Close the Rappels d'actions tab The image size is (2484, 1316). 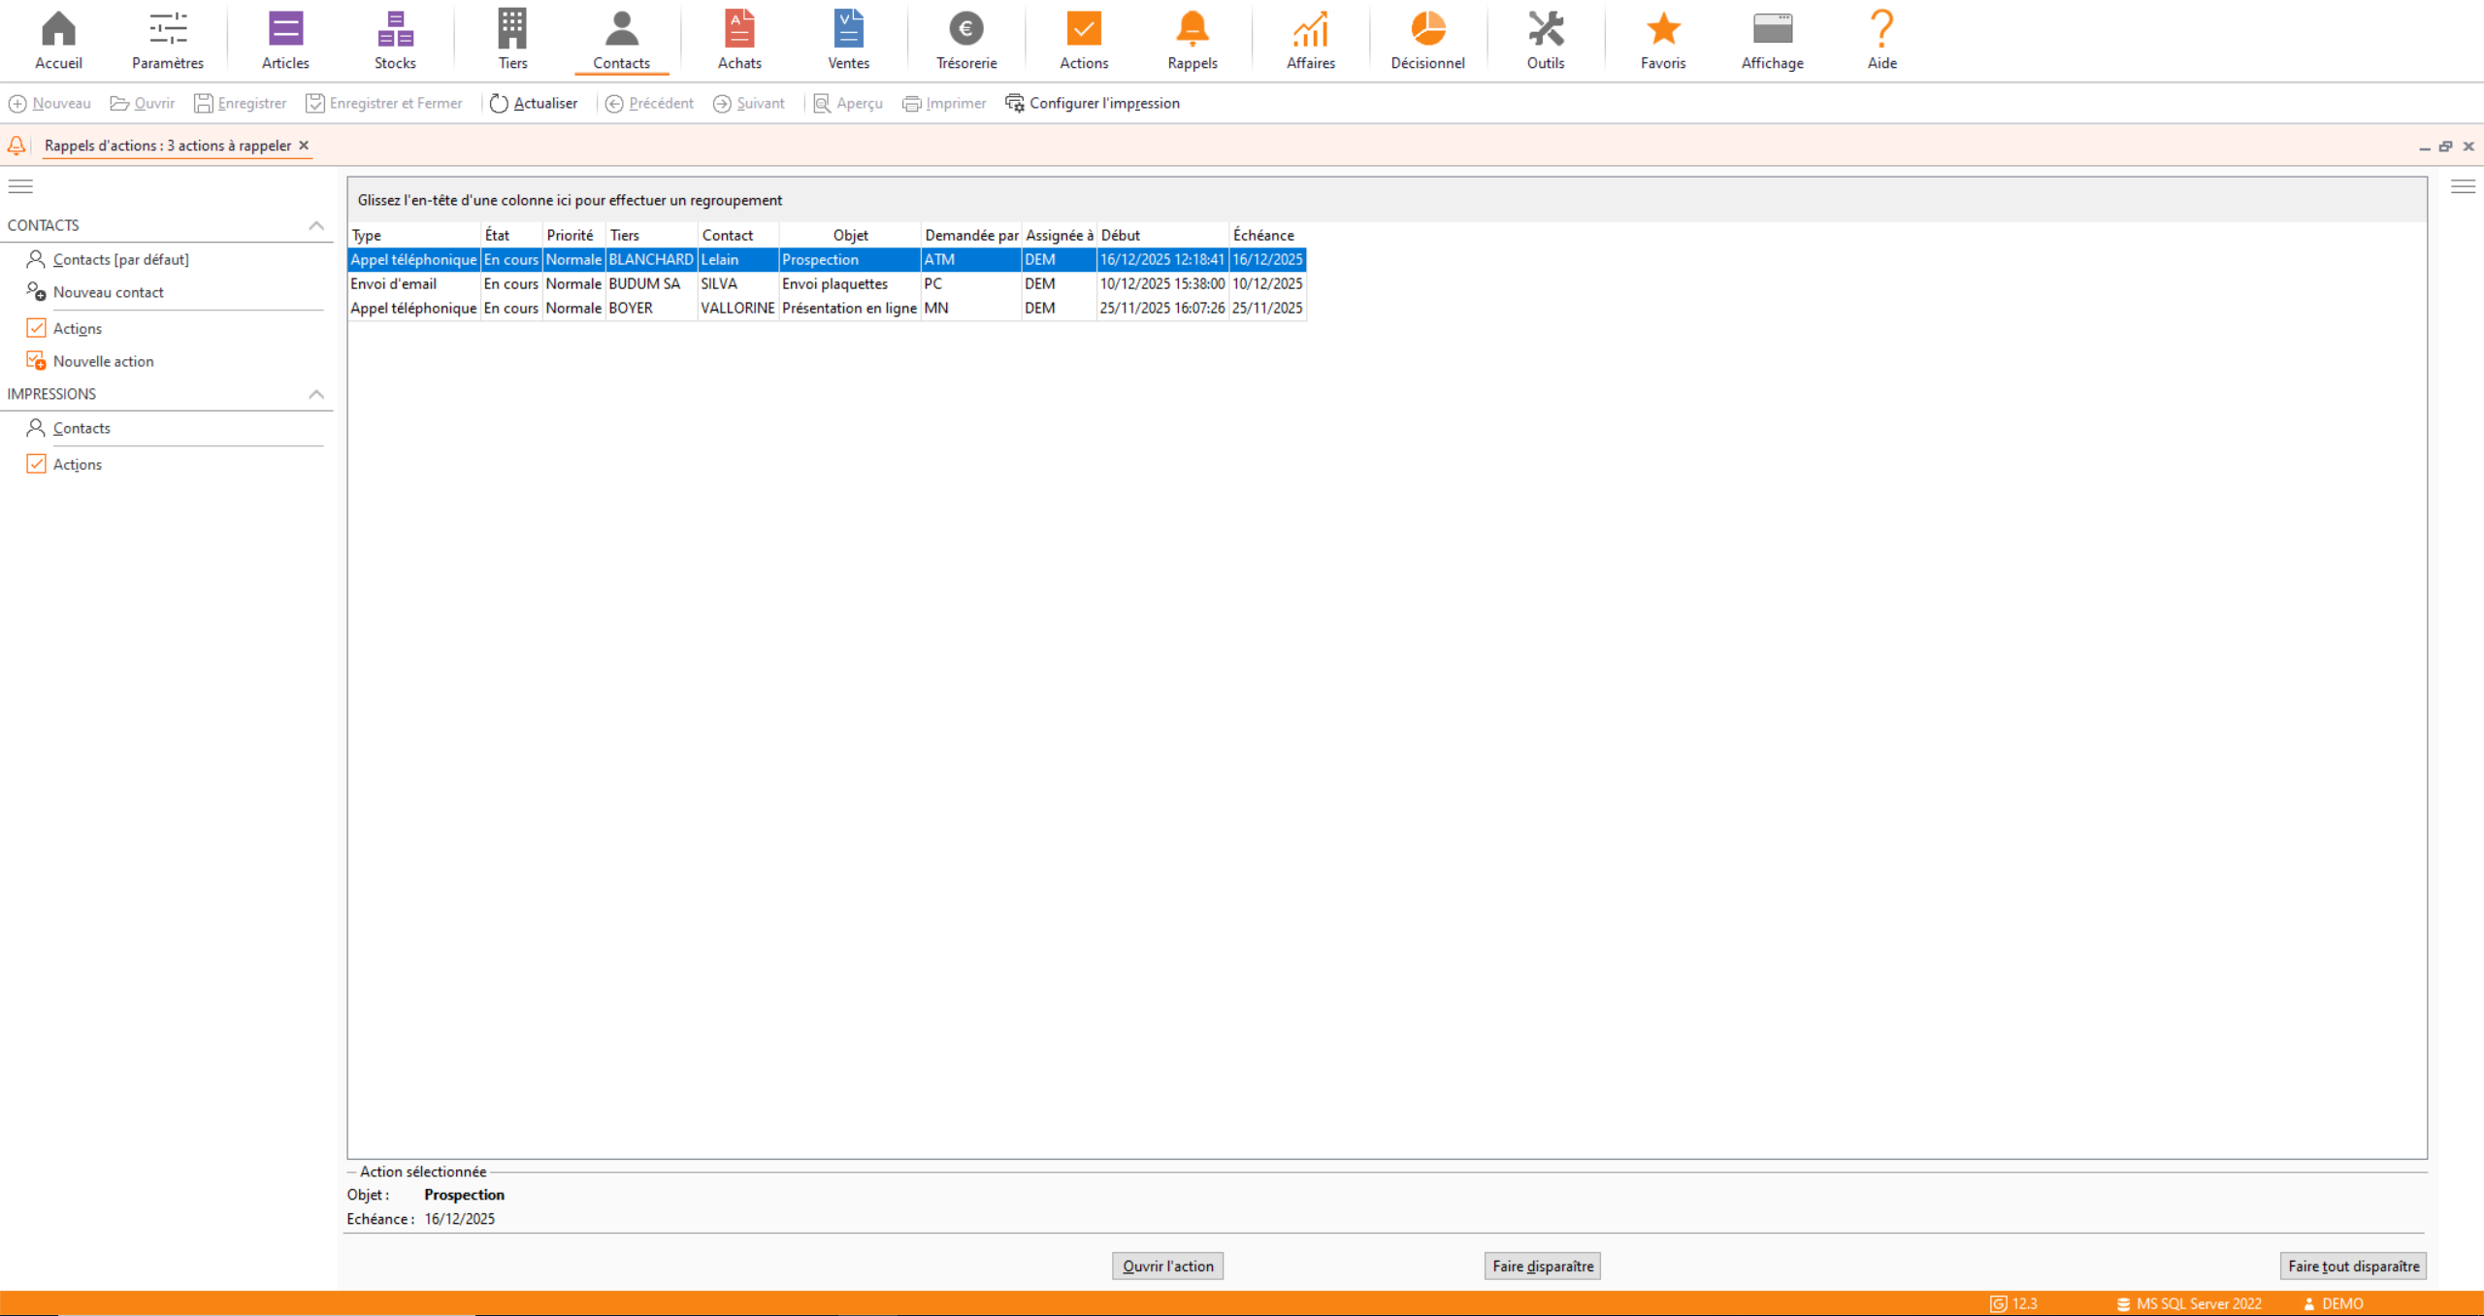304,146
